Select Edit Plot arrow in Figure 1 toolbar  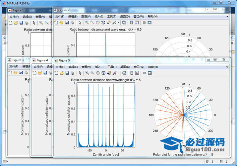(34, 23)
